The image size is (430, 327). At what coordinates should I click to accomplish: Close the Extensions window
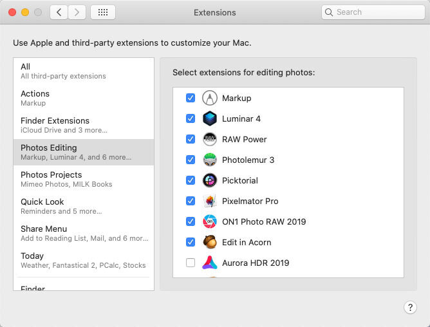12,12
